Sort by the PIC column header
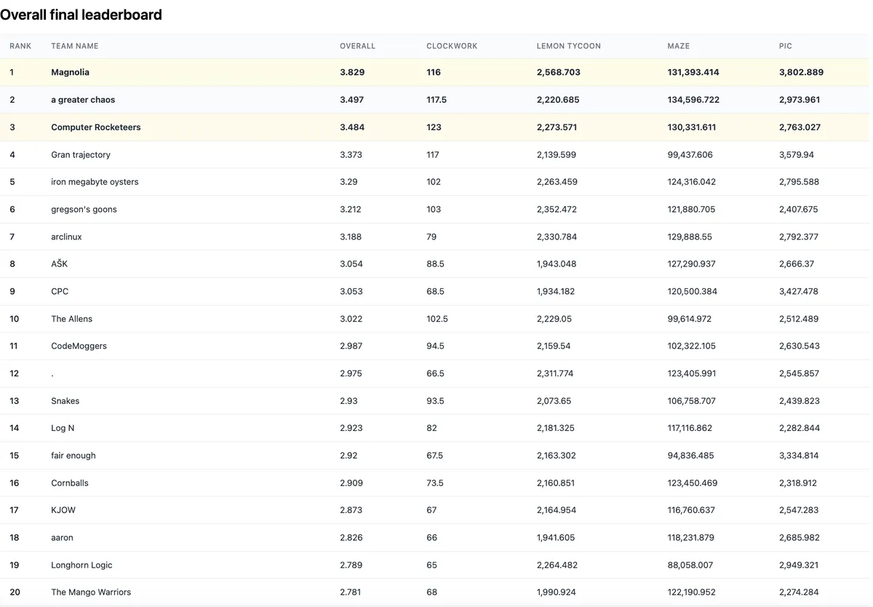 (x=785, y=45)
